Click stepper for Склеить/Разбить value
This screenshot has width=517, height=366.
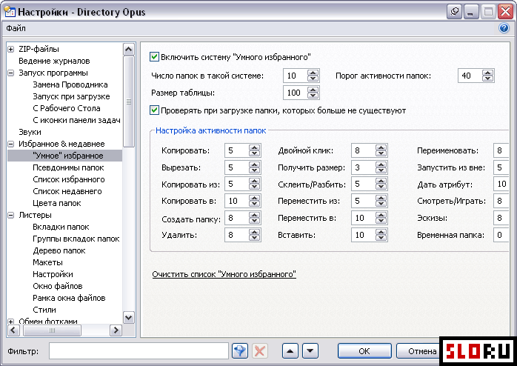pos(381,184)
